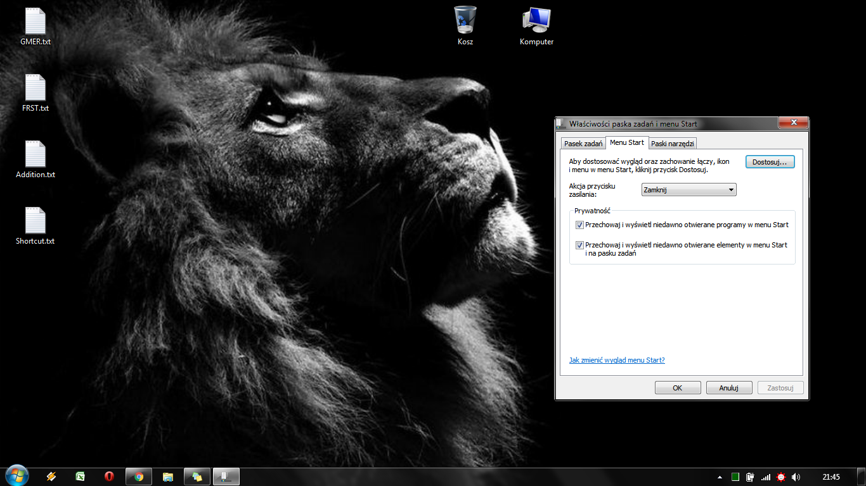This screenshot has height=486, width=866.
Task: Select the Komputer desktop icon
Action: tap(536, 27)
